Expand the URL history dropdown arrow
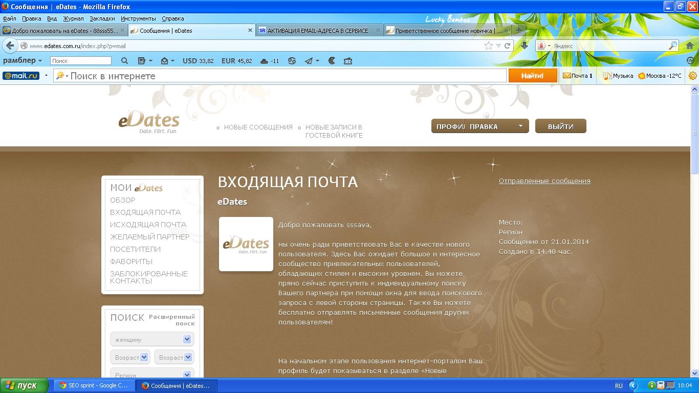The image size is (699, 393). tap(498, 46)
